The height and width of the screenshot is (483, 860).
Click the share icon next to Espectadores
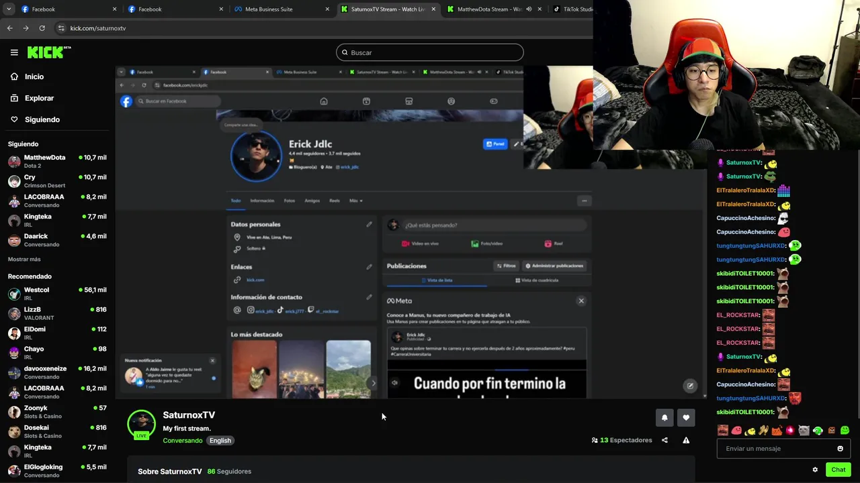[664, 440]
